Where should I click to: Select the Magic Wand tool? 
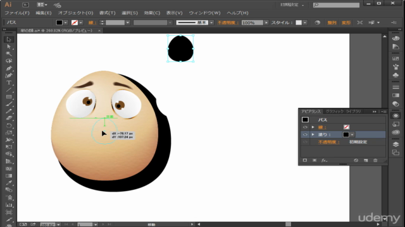[x=9, y=54]
